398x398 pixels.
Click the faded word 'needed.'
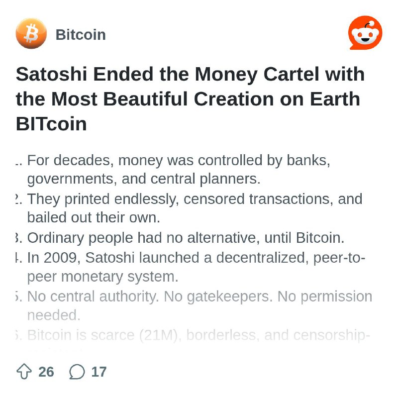click(x=54, y=315)
